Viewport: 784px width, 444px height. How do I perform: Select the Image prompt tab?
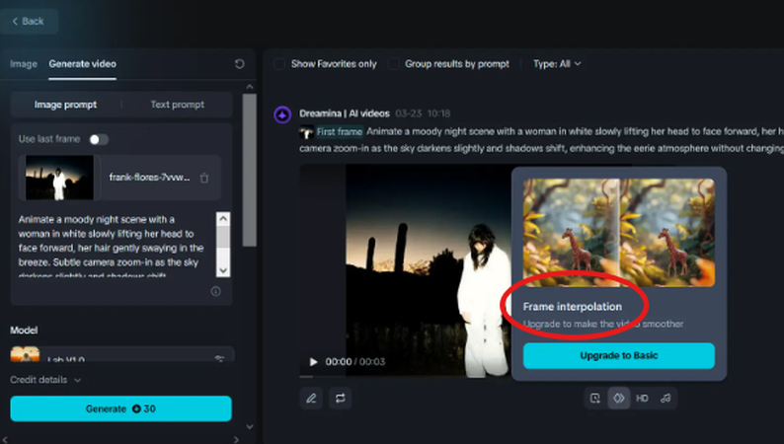(x=65, y=105)
